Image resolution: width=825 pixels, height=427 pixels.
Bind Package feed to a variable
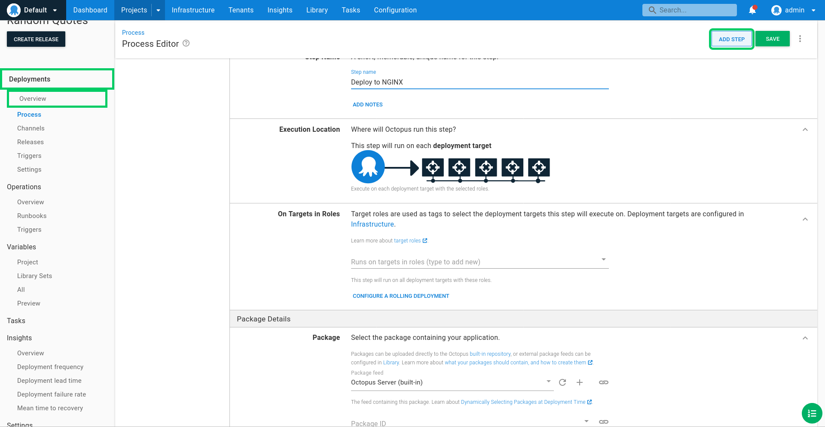(x=604, y=382)
